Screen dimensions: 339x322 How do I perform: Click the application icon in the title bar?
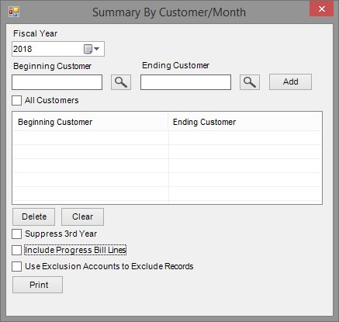14,12
